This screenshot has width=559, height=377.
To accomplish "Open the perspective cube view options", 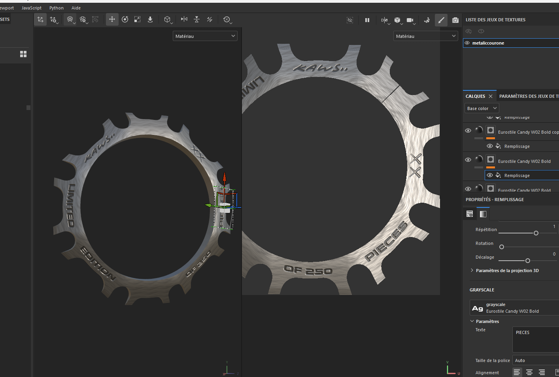I will [398, 20].
